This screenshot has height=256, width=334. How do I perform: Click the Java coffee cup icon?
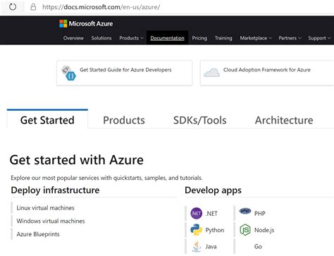point(197,246)
